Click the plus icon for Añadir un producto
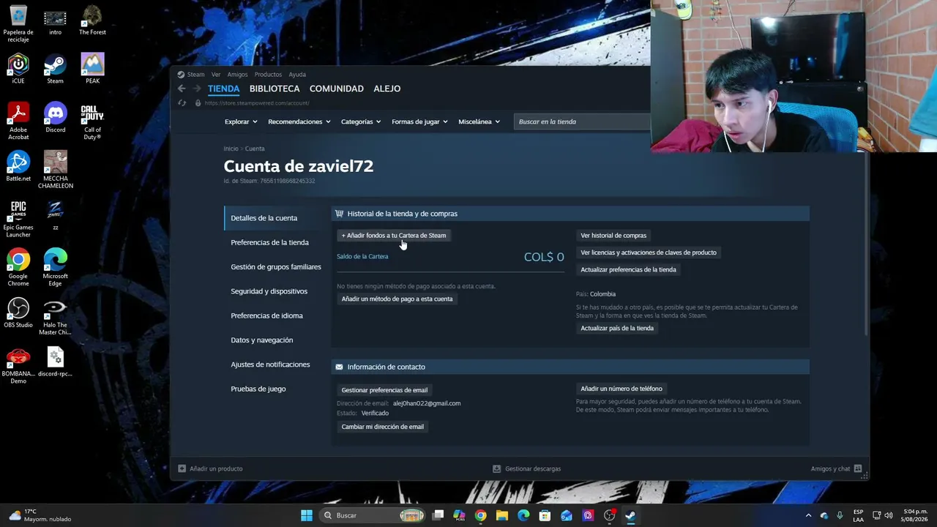This screenshot has height=527, width=937. point(182,468)
